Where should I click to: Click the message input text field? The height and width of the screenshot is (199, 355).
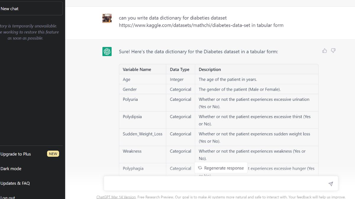tap(216, 184)
